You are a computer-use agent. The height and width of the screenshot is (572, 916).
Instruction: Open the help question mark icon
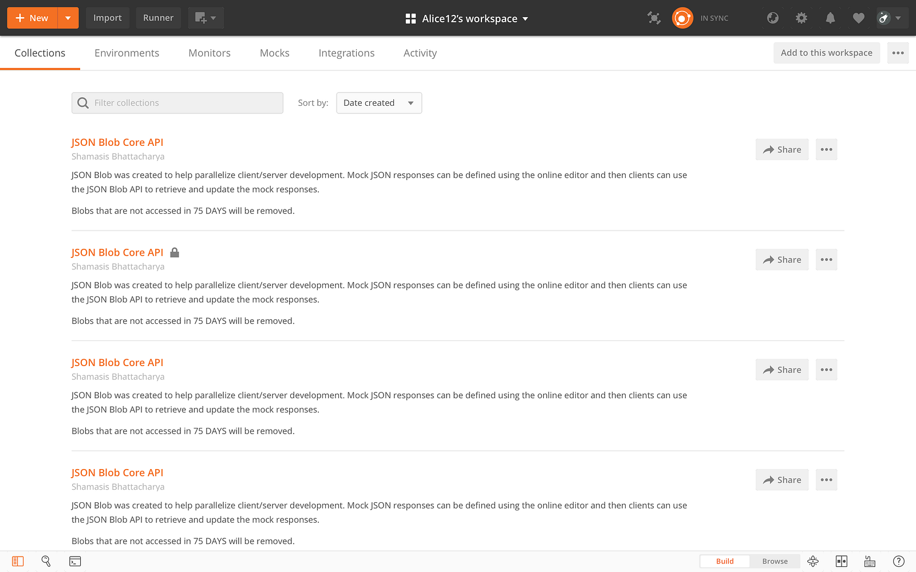898,561
